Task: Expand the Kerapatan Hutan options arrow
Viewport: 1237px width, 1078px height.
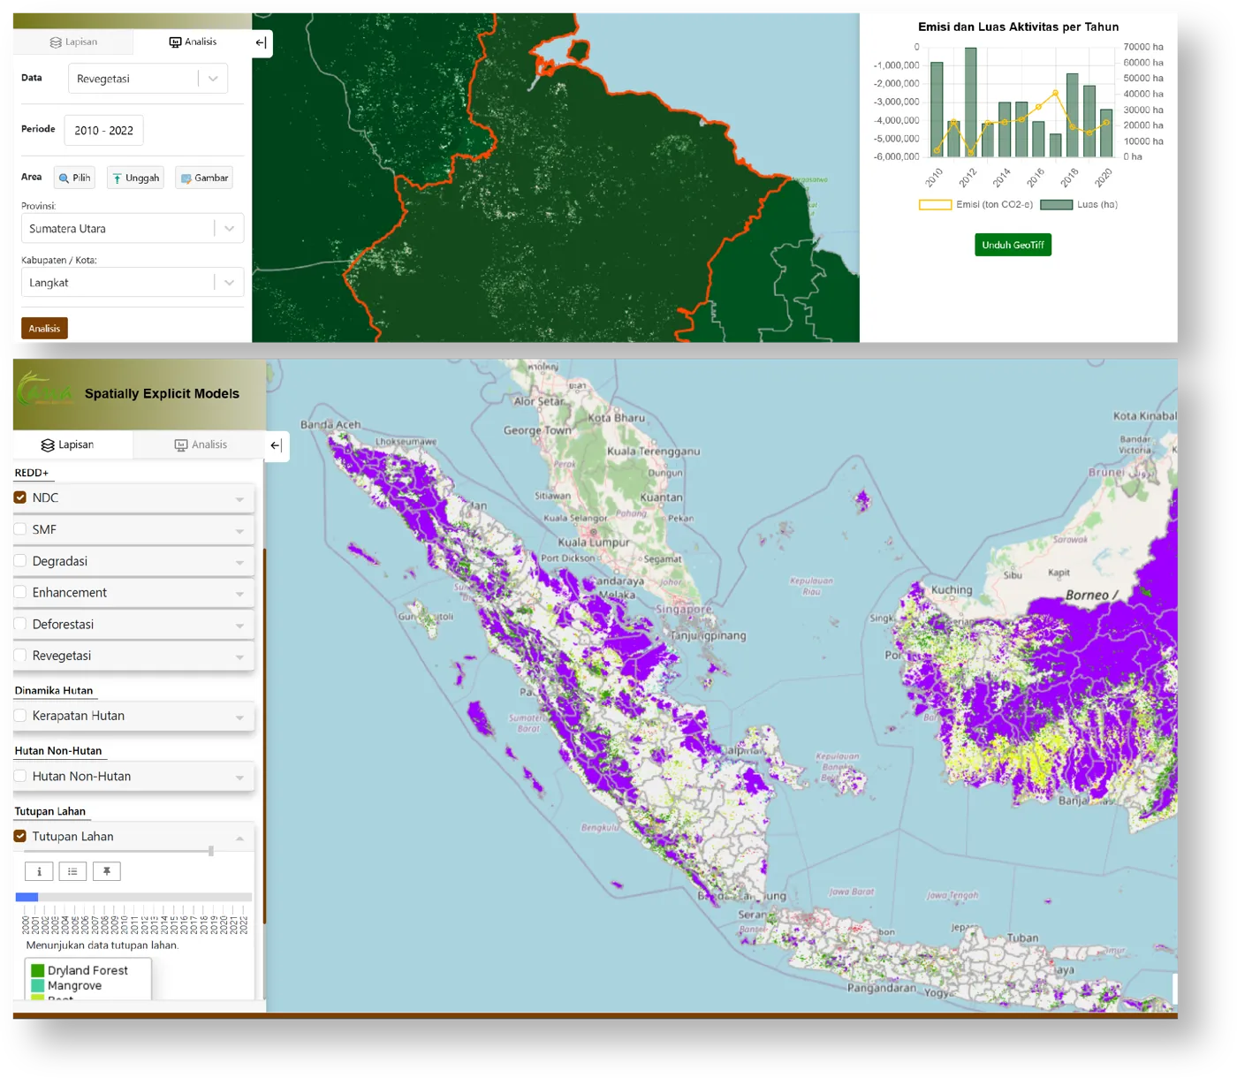Action: [x=239, y=717]
